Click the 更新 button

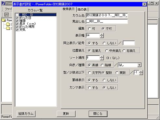66,114
